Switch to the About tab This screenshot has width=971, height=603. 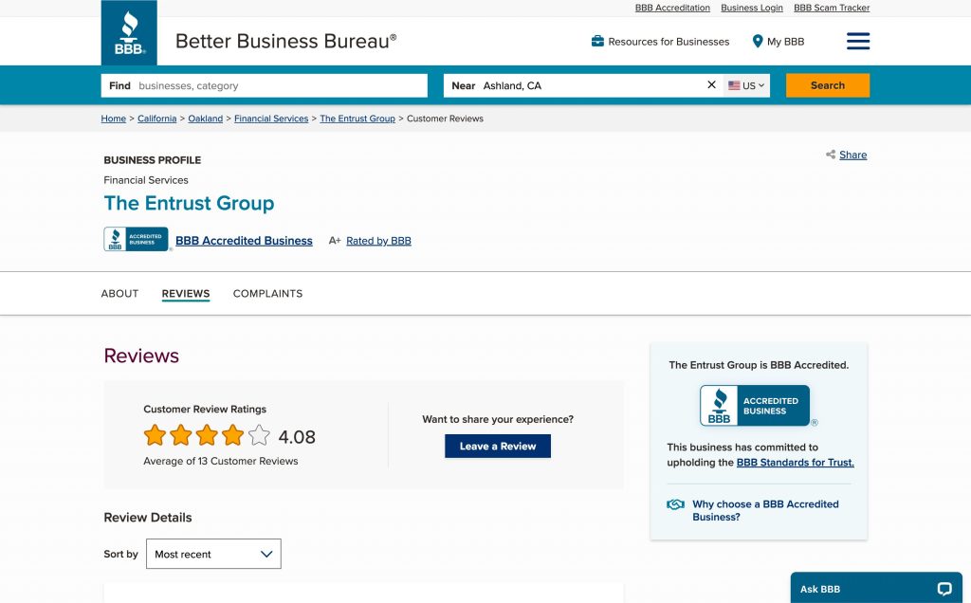tap(119, 294)
